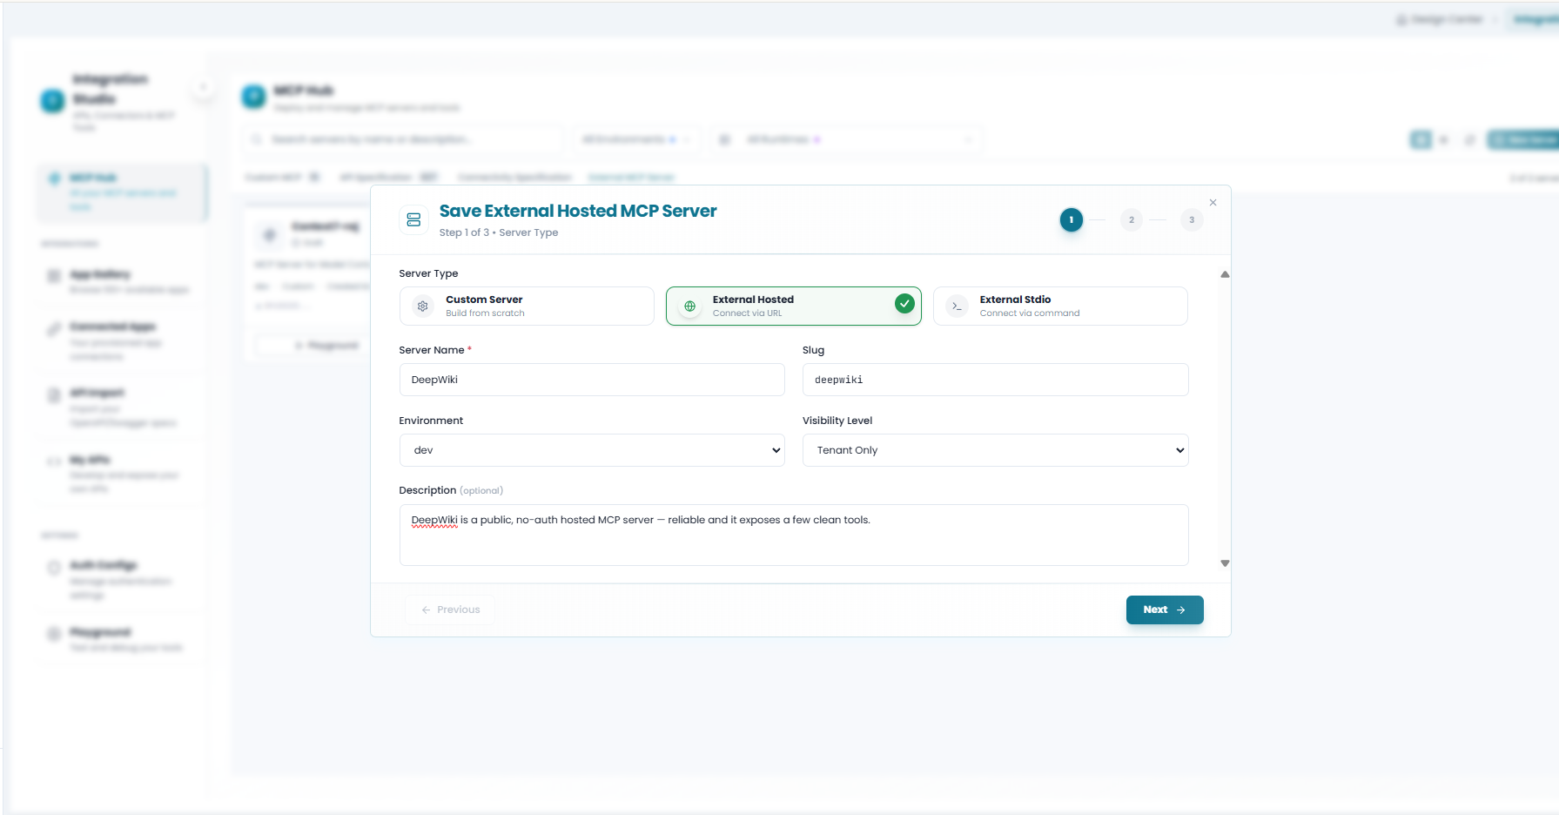Click the Server Name field containing DeepWiki
This screenshot has height=815, width=1559.
(592, 380)
